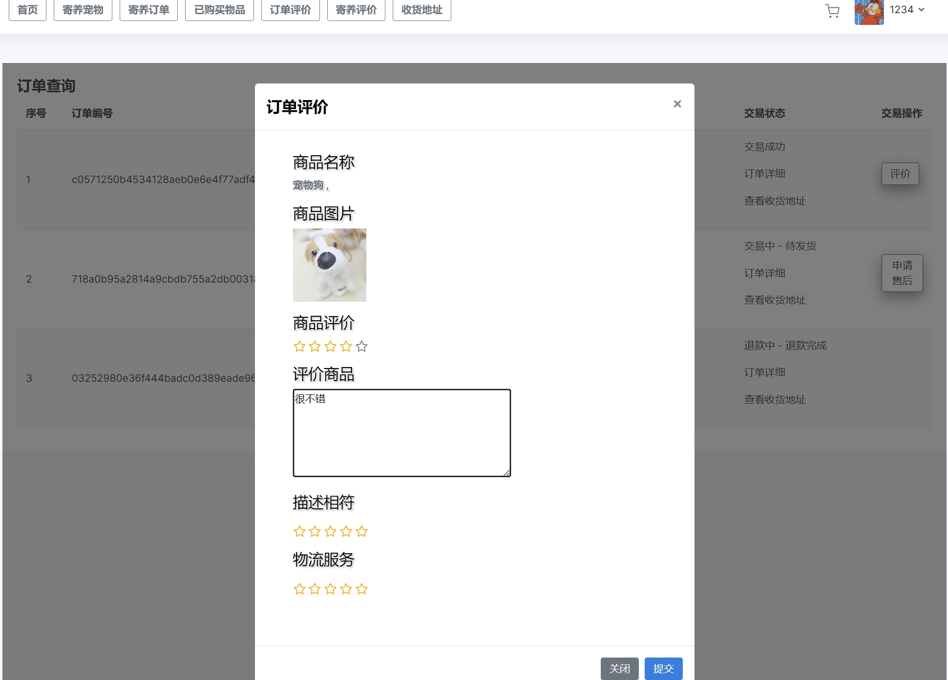Click the user avatar image
Viewport: 948px width, 680px height.
[869, 12]
